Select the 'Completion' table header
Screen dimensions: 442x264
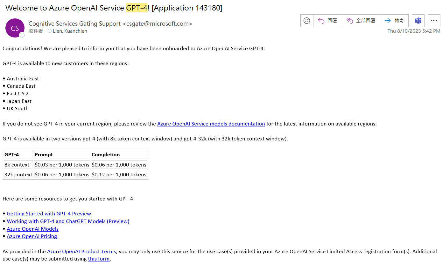point(119,154)
